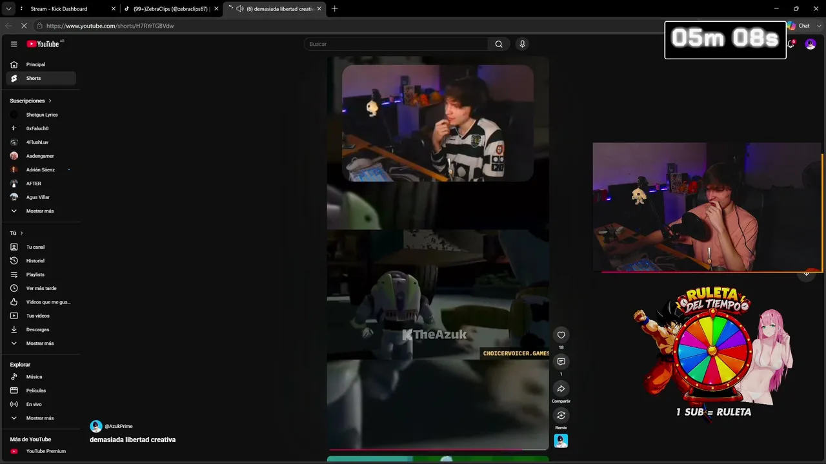Click the 'demasiada libertad creativa' title
This screenshot has width=826, height=464.
coord(133,440)
